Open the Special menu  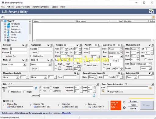[55, 7]
